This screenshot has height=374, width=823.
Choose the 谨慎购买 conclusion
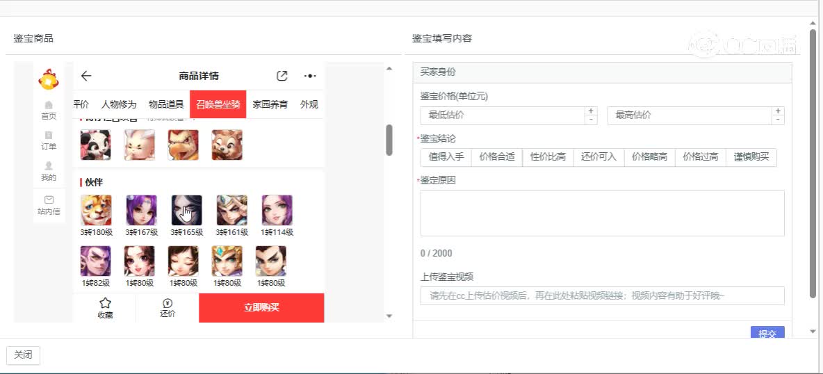click(x=751, y=157)
